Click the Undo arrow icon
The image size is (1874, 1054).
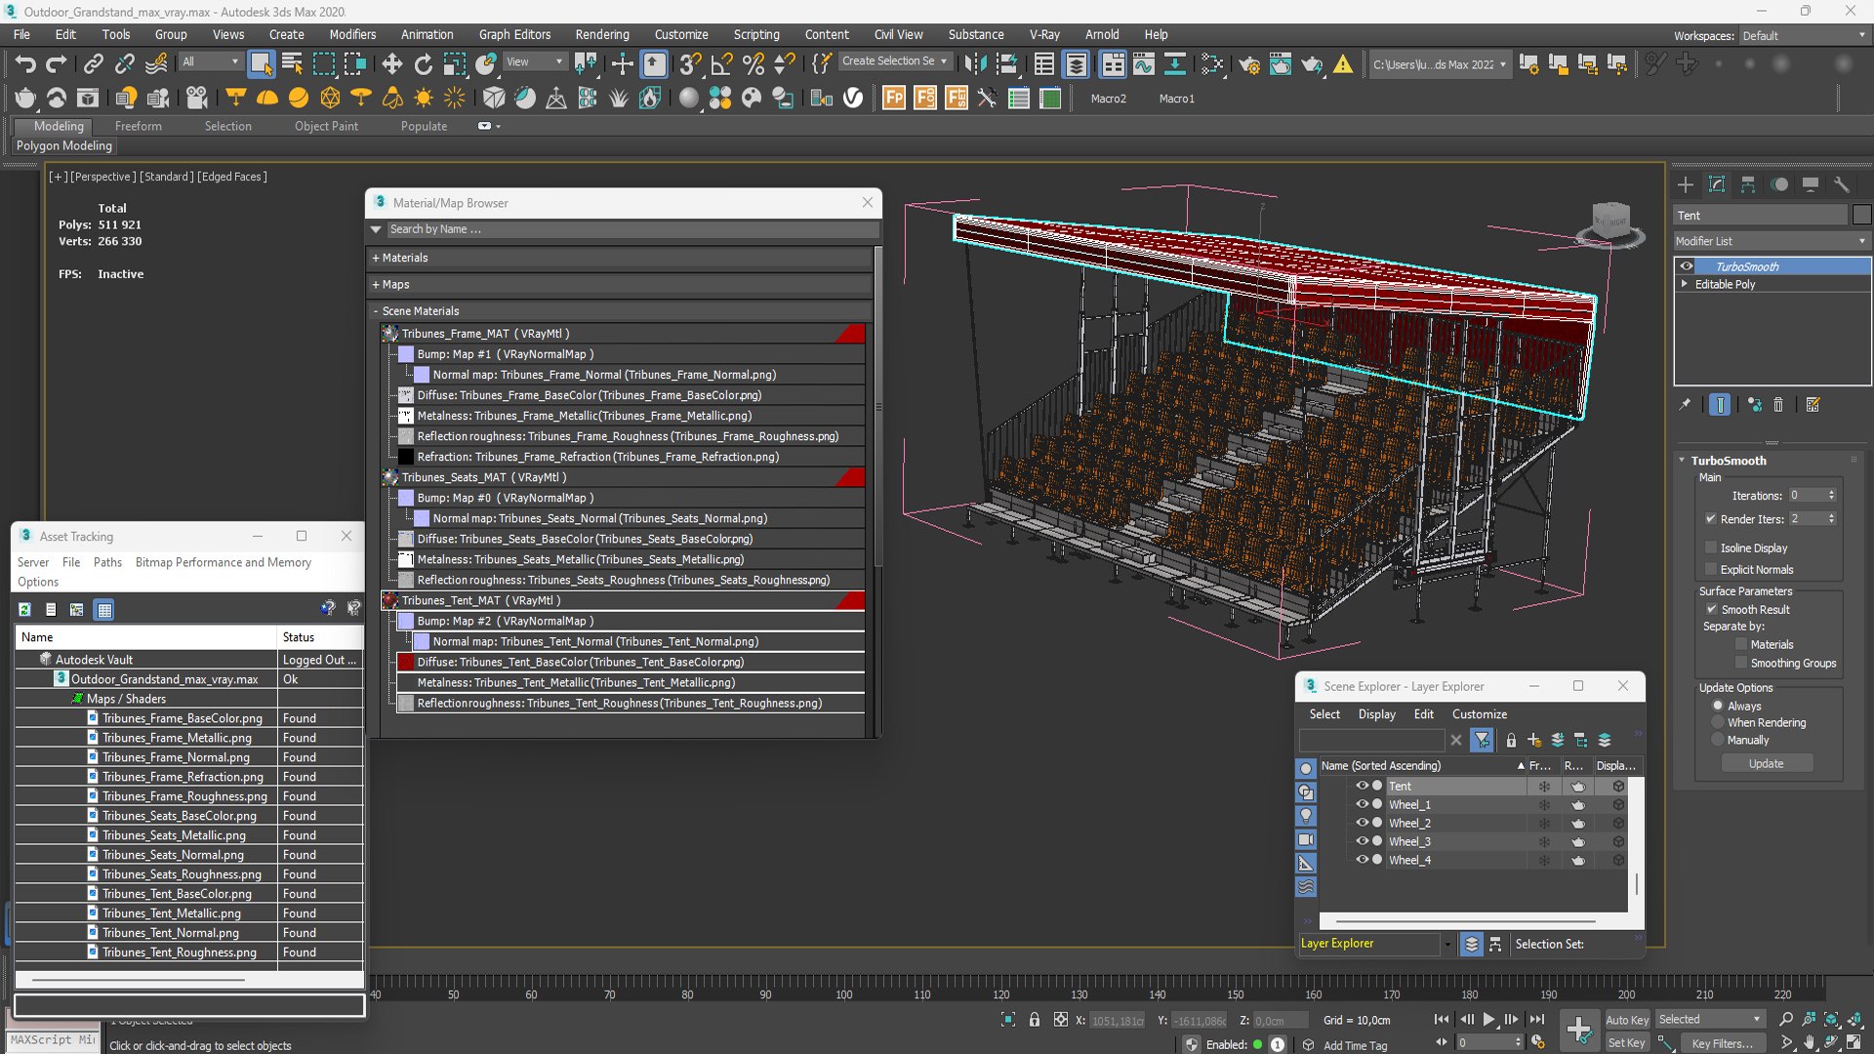click(x=24, y=64)
